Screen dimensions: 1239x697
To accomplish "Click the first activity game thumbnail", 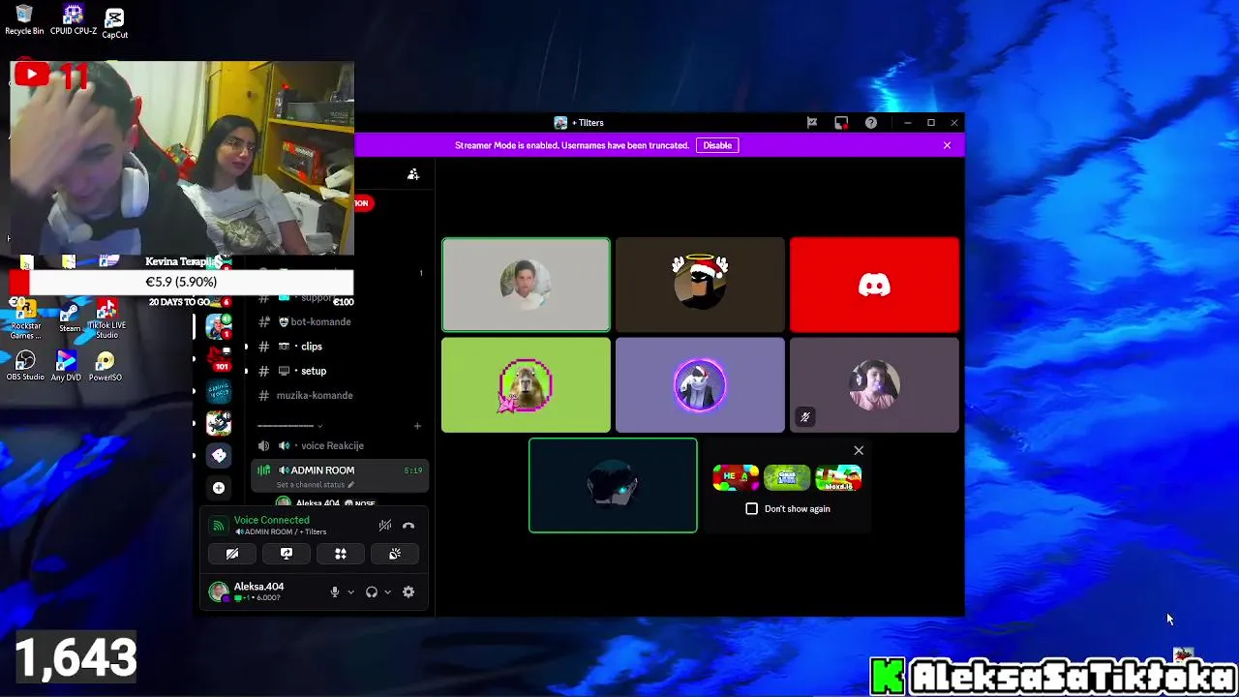I will point(736,477).
